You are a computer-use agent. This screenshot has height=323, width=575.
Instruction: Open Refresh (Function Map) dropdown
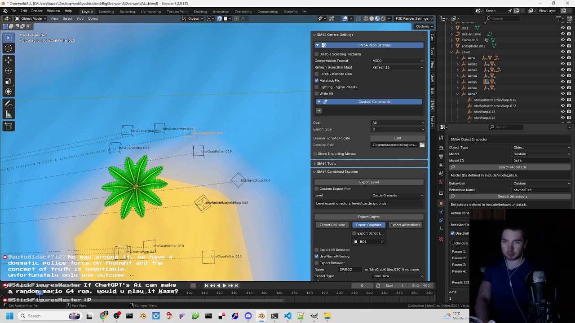[397, 67]
